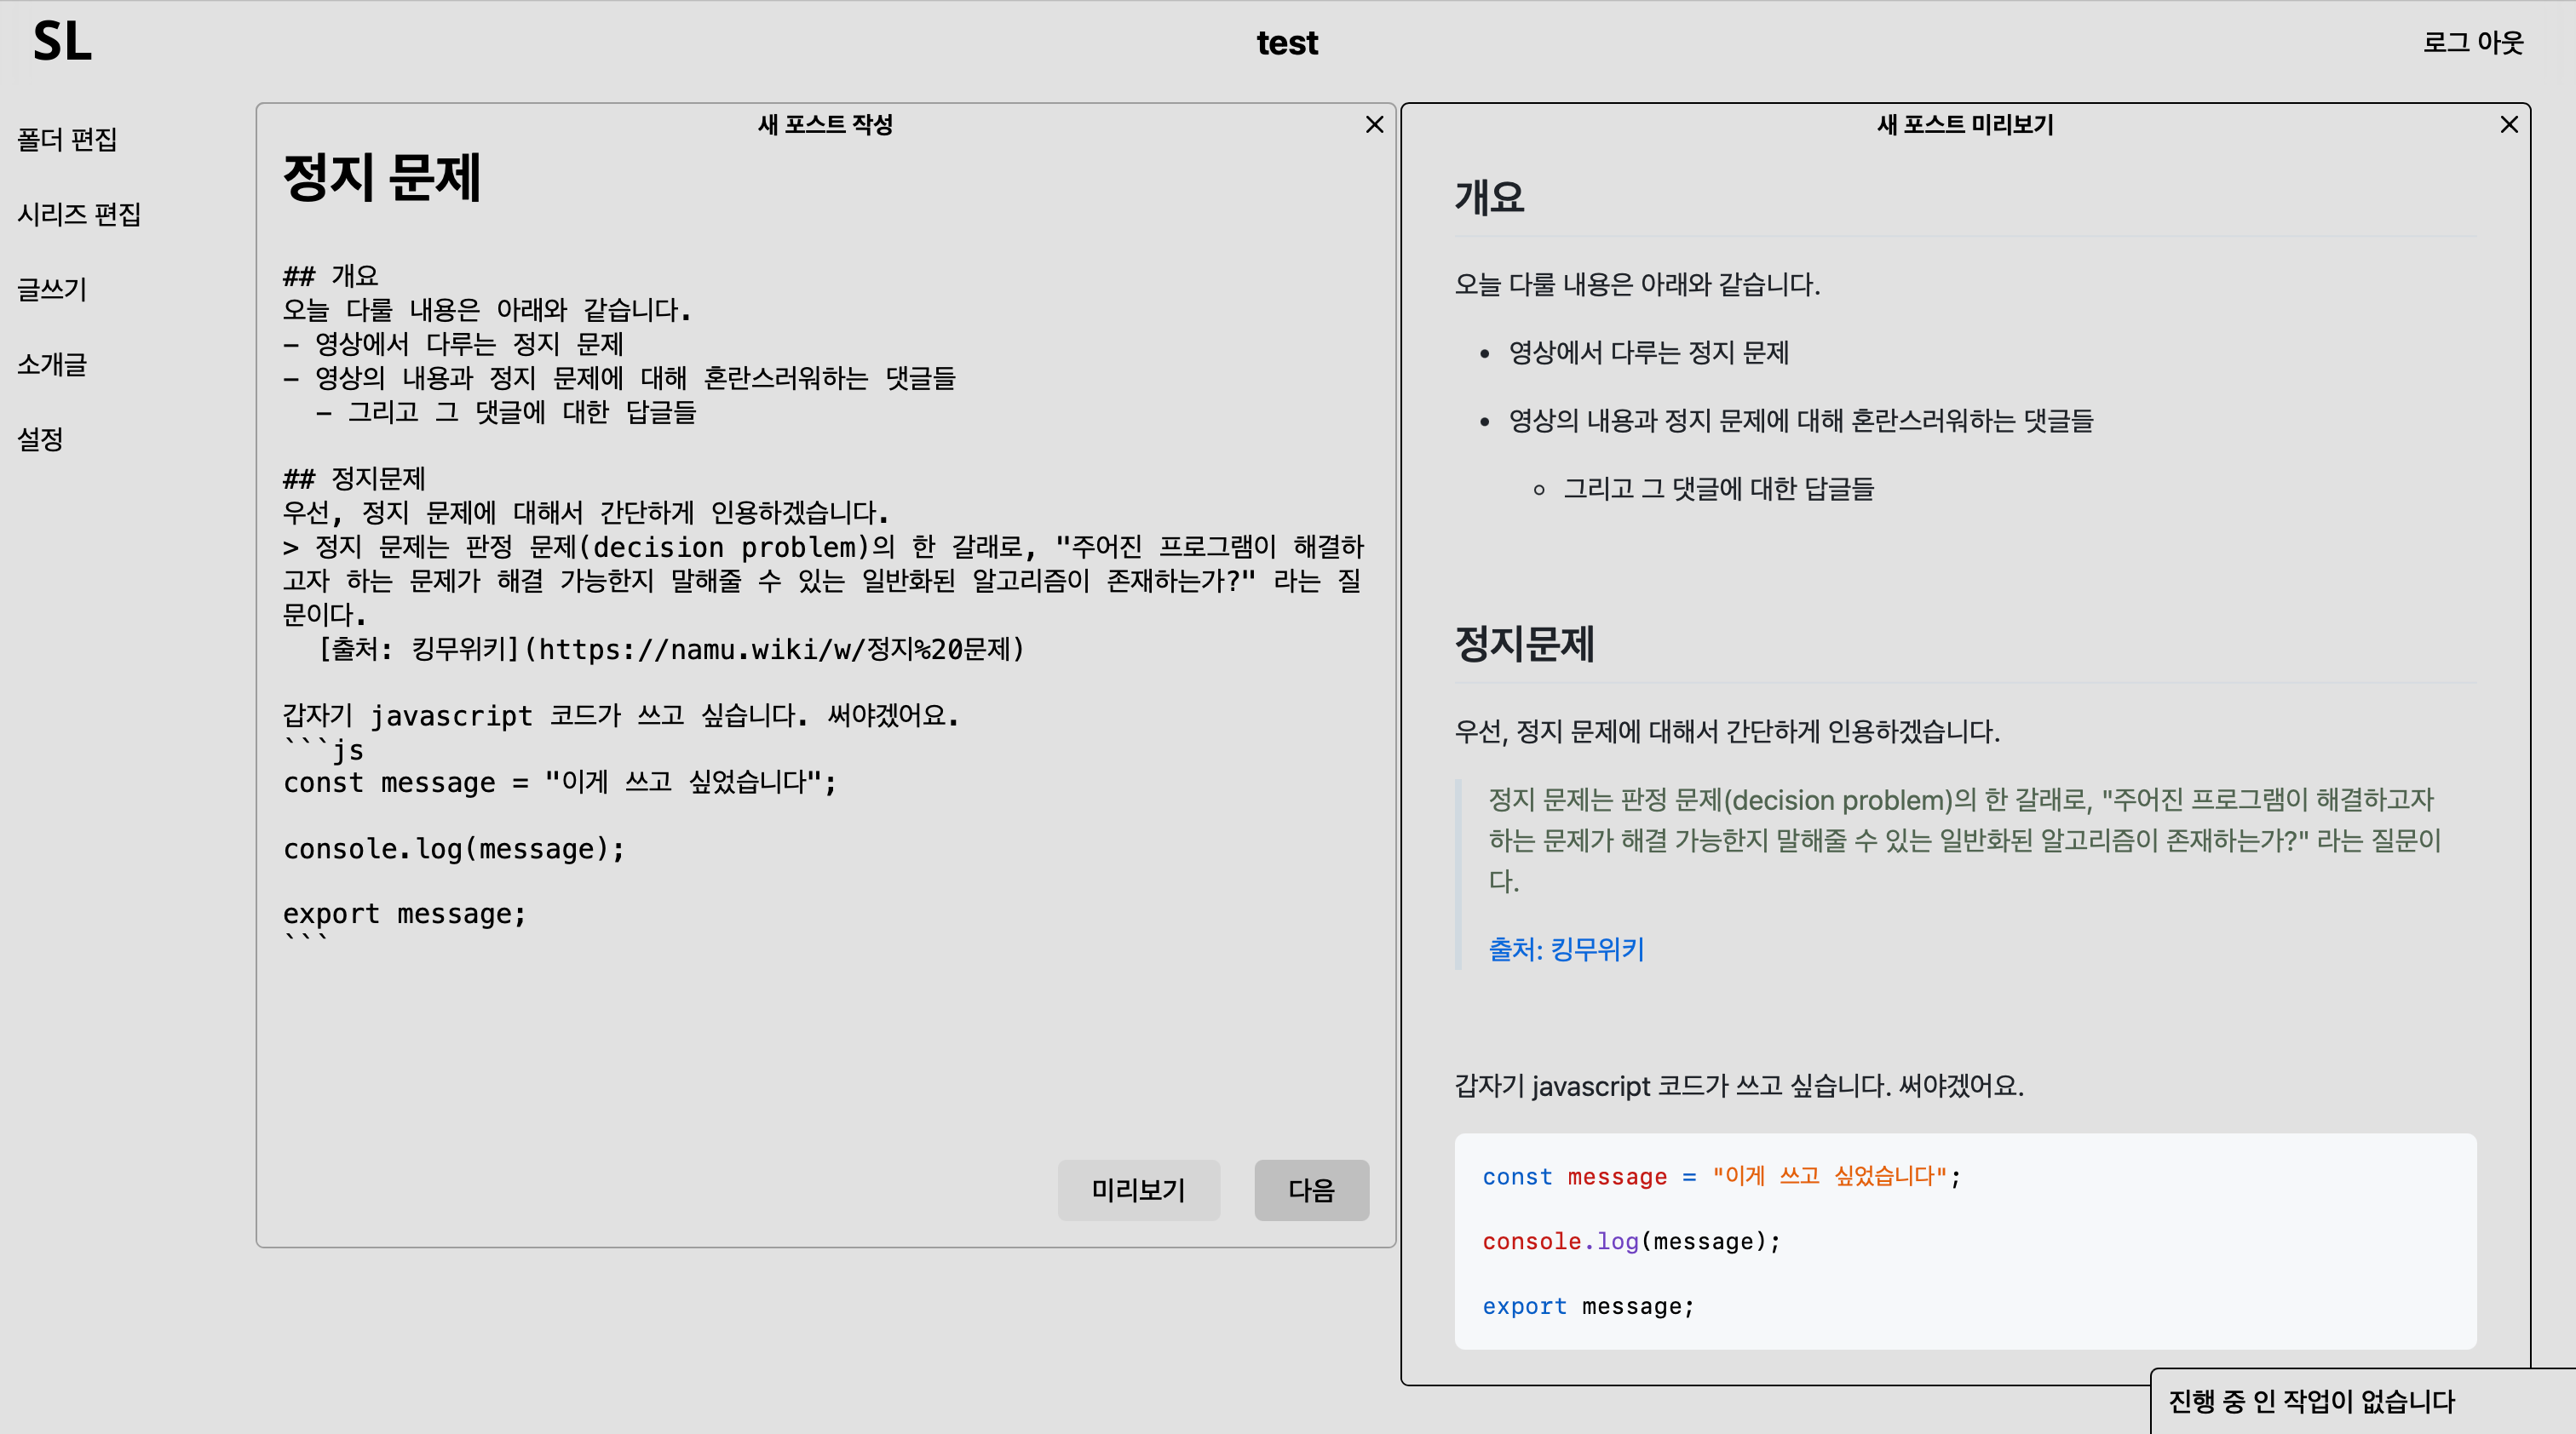Image resolution: width=2576 pixels, height=1434 pixels.
Task: Click the 진행 중 인 작업이 없습니다 status panel
Action: point(2362,1401)
